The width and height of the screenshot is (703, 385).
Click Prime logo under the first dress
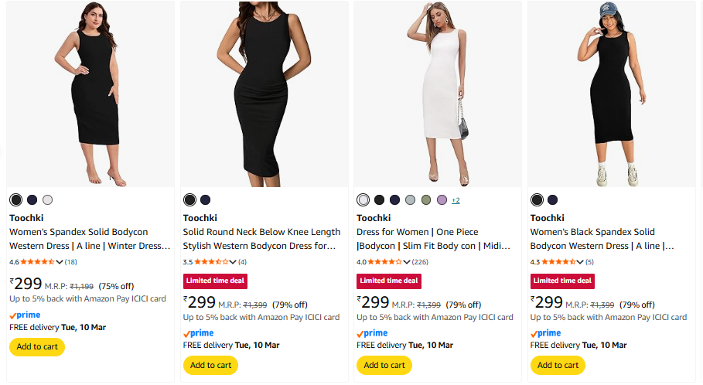pos(25,315)
